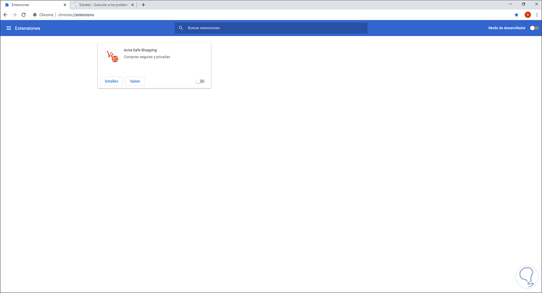The image size is (542, 293).
Task: Click the Buscar extensiones search field
Action: [271, 28]
